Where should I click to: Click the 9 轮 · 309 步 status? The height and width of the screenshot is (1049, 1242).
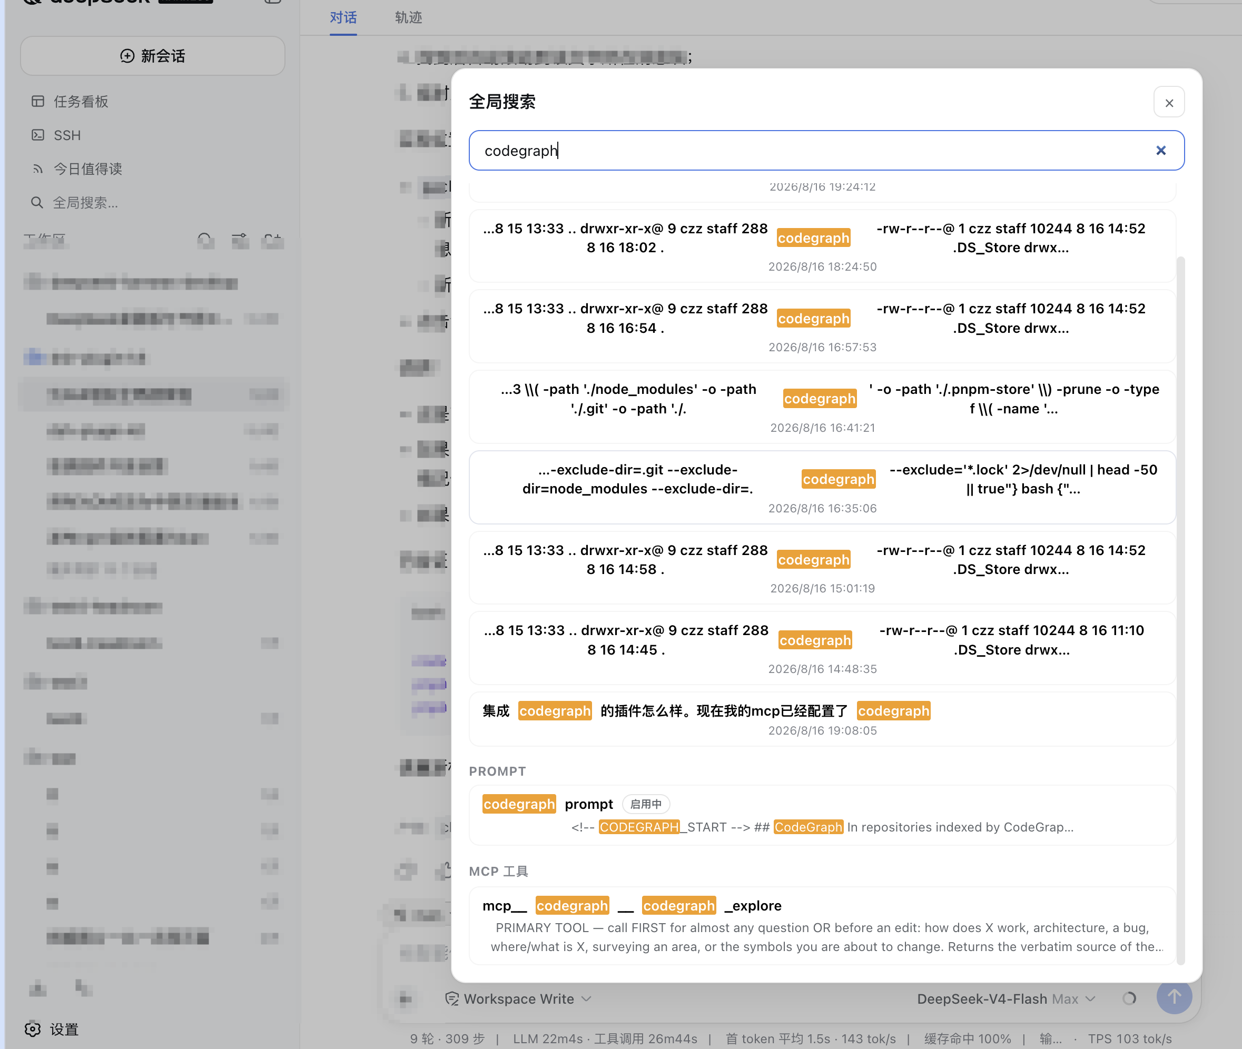click(447, 1038)
